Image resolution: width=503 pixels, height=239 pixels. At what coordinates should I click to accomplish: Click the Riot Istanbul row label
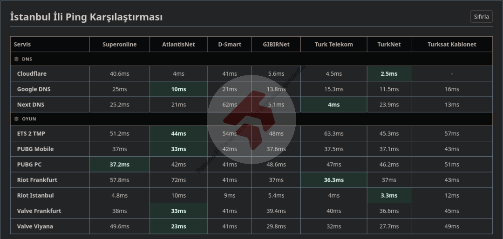coord(35,195)
